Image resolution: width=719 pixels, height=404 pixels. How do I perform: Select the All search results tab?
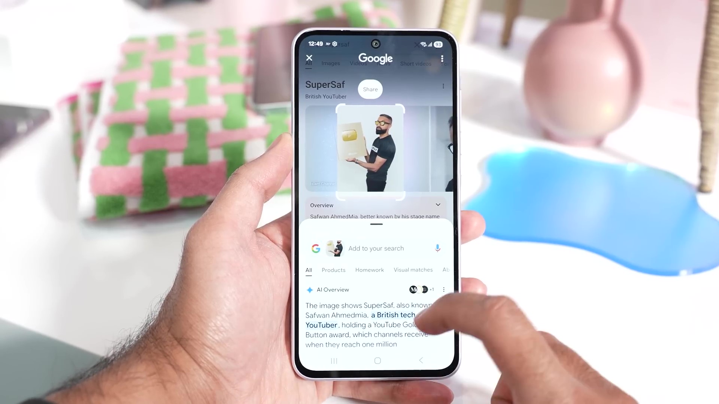pos(308,269)
